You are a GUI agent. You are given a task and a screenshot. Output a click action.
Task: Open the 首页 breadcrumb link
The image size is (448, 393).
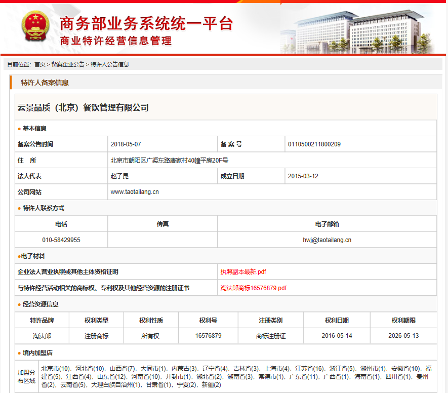tap(39, 64)
